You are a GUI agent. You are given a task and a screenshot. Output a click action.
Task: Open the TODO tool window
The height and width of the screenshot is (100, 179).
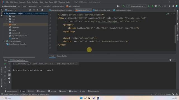31,91
